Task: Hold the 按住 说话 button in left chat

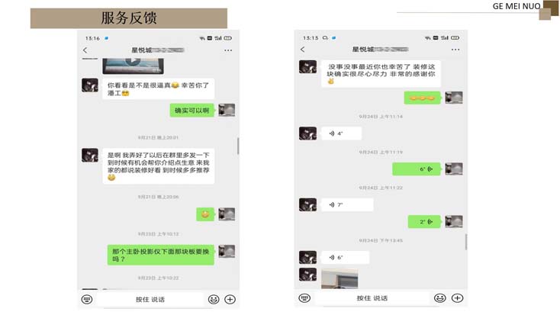Action: click(150, 299)
